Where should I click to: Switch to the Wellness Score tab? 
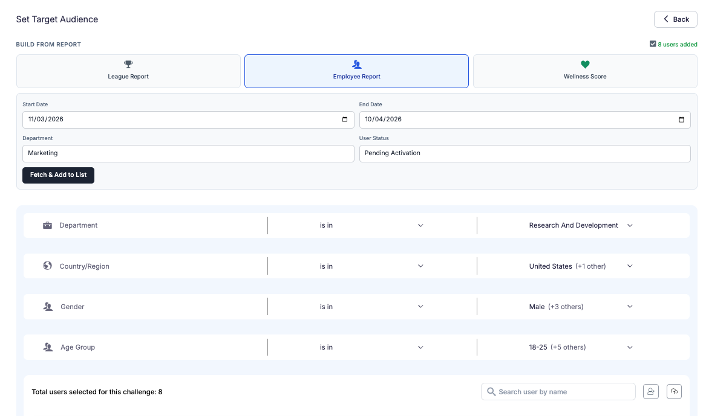584,71
